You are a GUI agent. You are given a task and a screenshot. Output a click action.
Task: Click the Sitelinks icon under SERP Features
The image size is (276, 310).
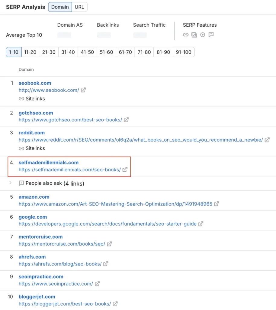click(185, 35)
